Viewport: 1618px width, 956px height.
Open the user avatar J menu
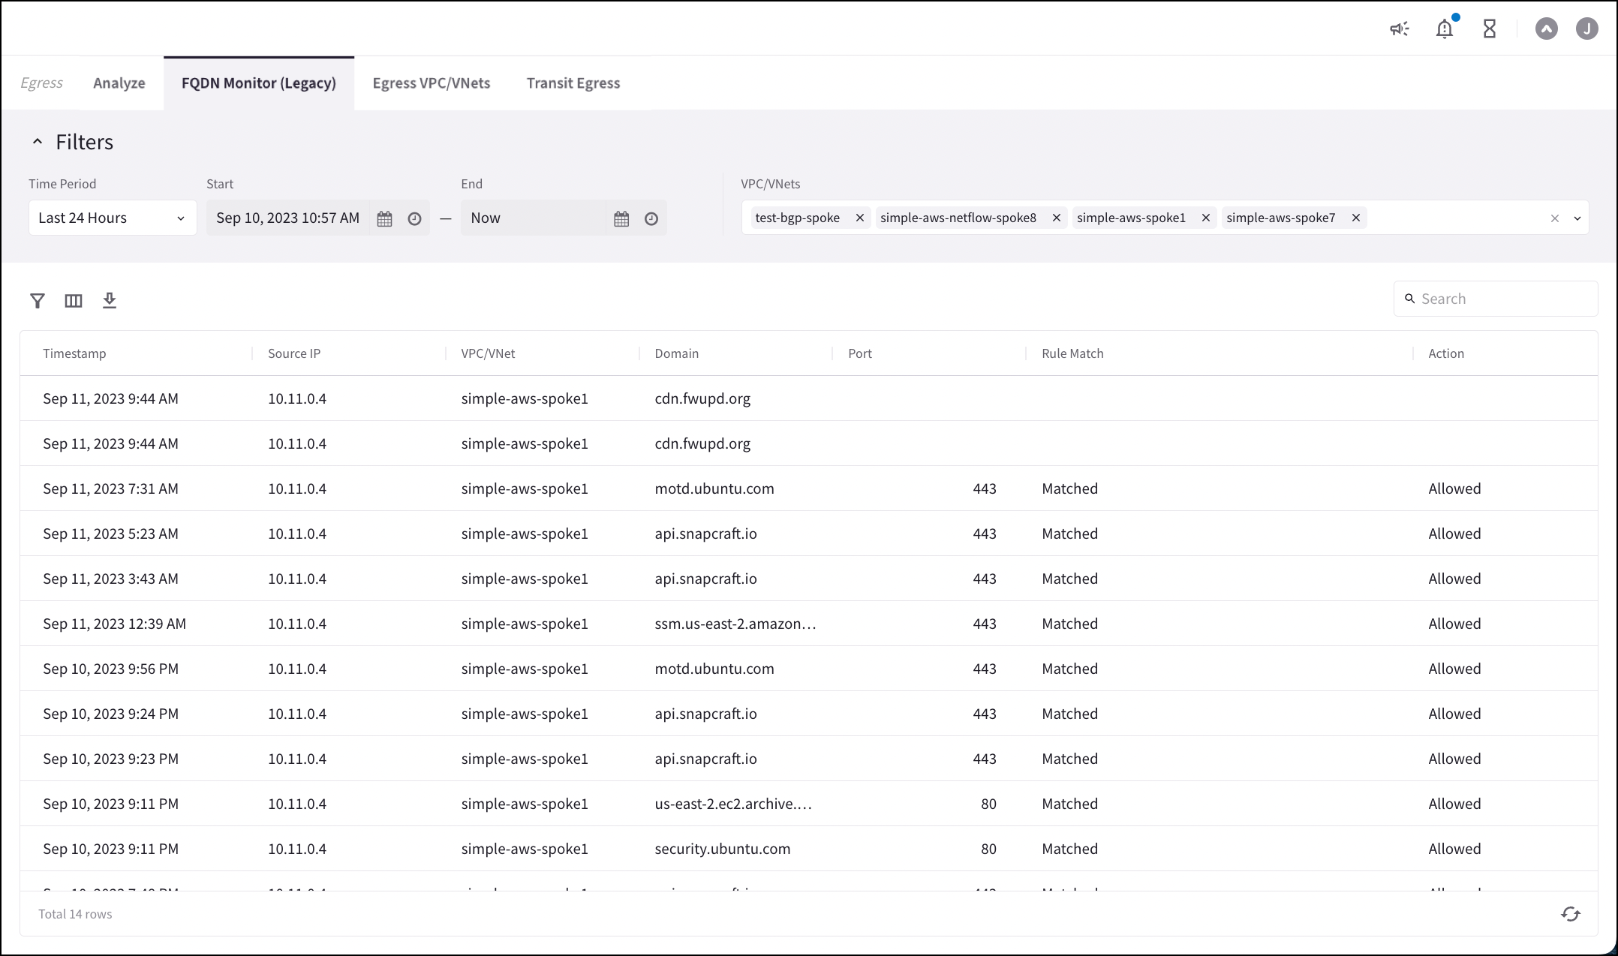[1586, 29]
